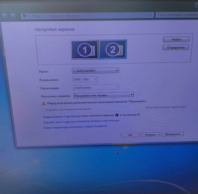This screenshot has width=198, height=194.
Task: Click the Экран breadcrumb in address bar
Action: click(x=37, y=16)
